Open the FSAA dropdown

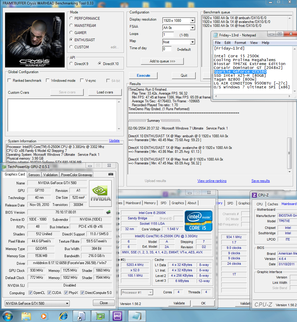click(192, 28)
